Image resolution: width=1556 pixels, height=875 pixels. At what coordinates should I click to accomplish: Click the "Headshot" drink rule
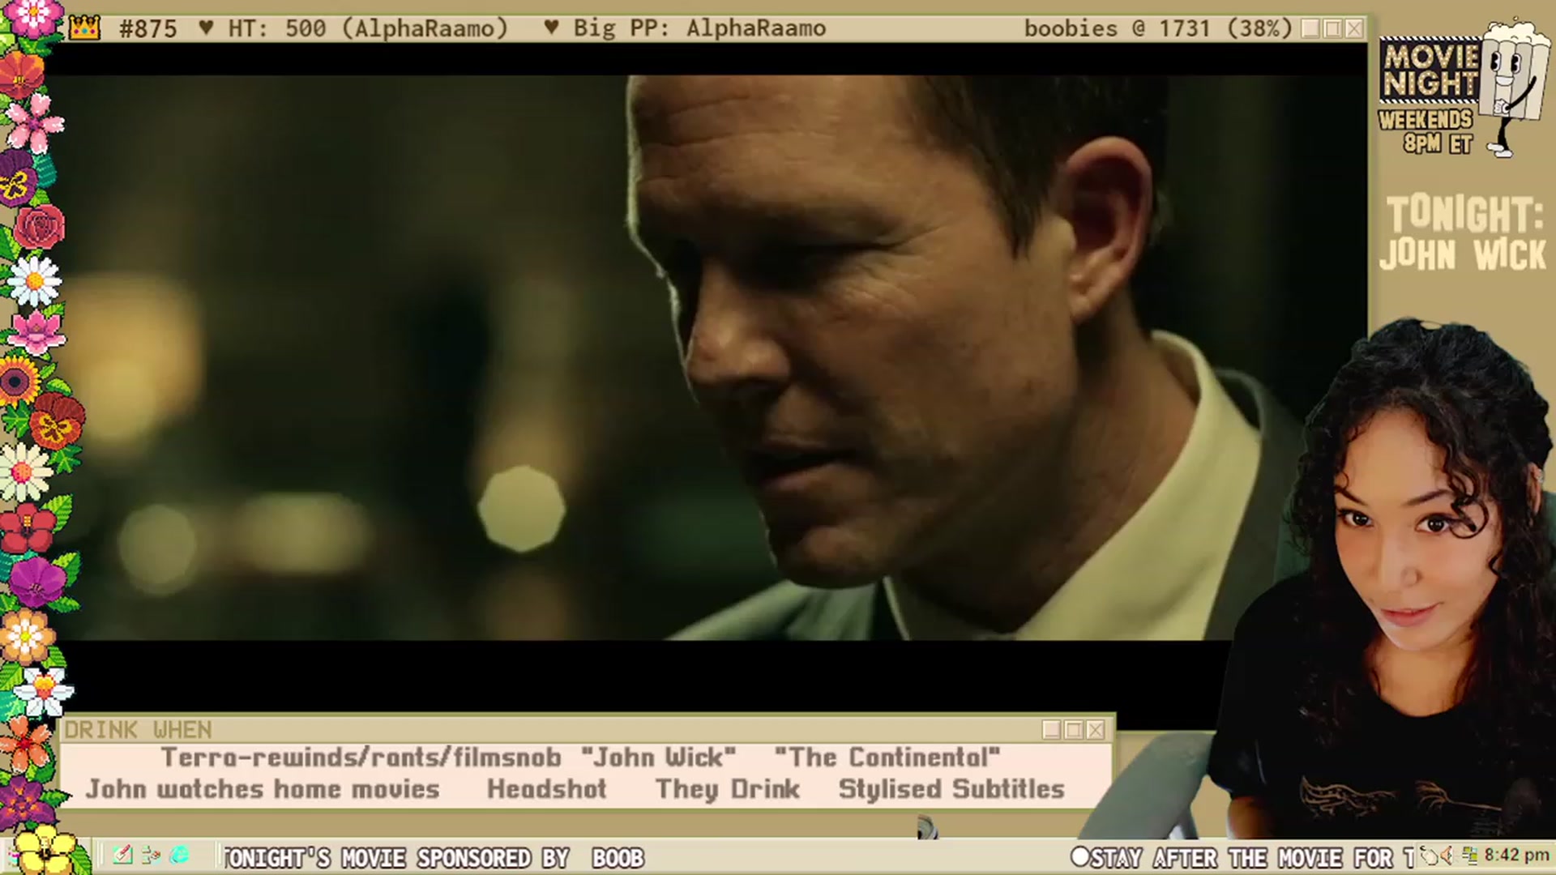(x=547, y=789)
